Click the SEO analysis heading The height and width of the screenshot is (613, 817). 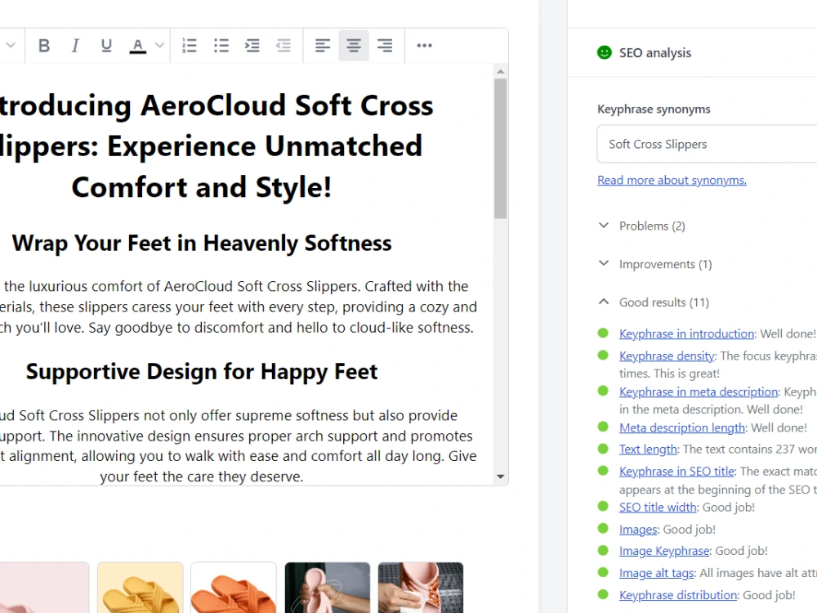pos(655,52)
